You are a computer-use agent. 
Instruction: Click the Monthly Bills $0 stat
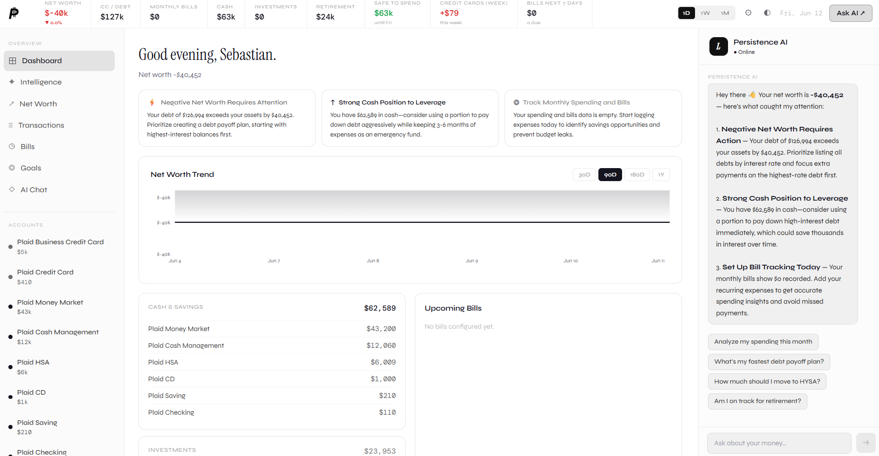coord(174,13)
